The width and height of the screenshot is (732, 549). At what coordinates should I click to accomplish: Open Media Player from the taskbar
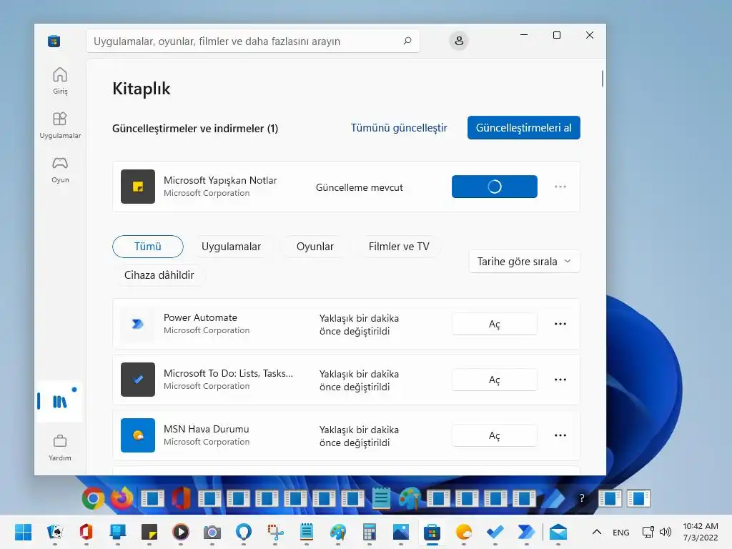click(181, 532)
